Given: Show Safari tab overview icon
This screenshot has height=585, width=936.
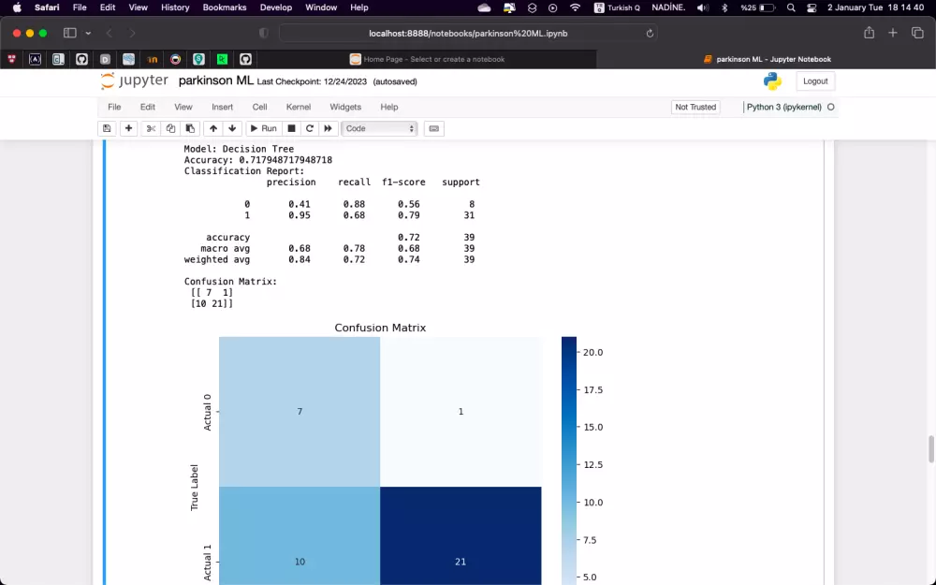Looking at the screenshot, I should 917,33.
